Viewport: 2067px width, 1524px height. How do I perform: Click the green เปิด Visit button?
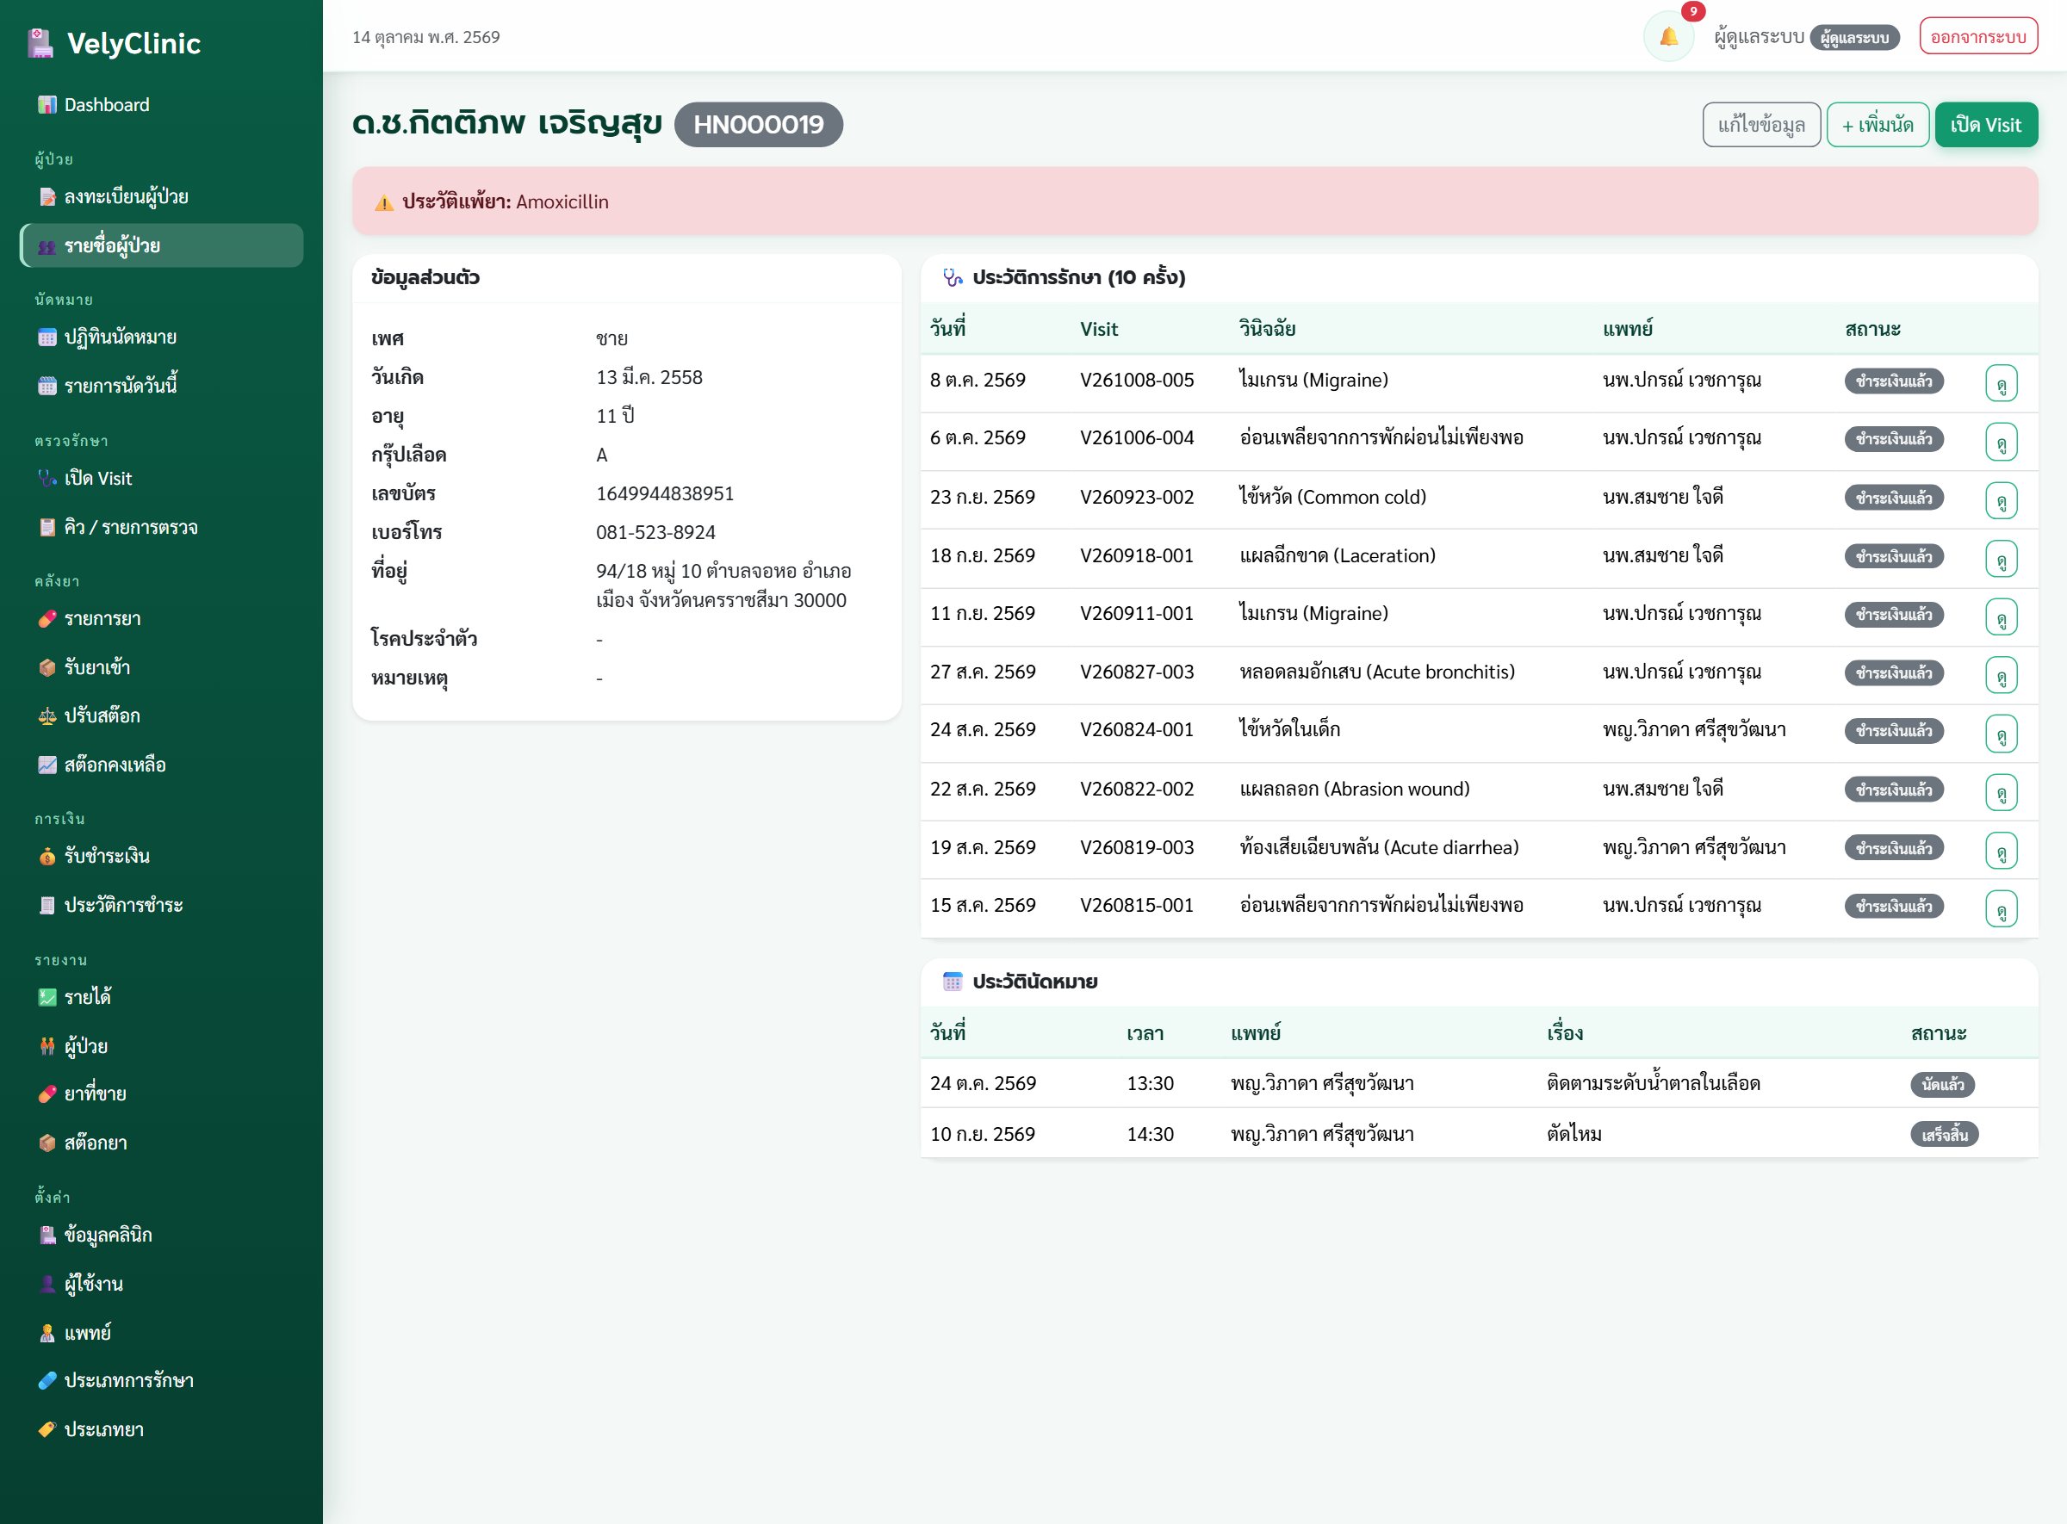coord(1986,125)
